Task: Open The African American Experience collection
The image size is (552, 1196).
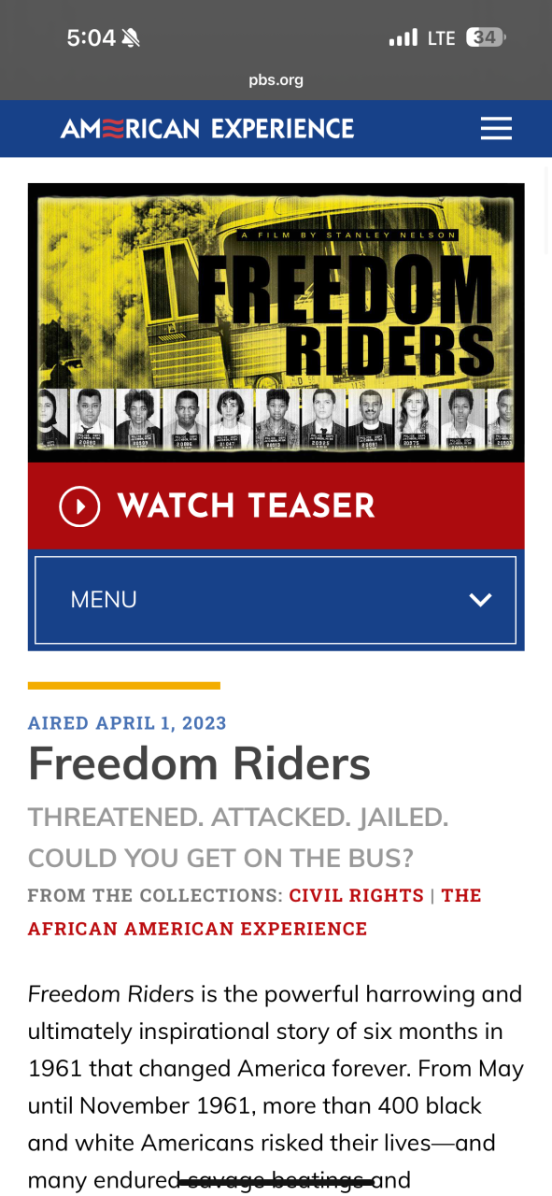Action: (255, 912)
